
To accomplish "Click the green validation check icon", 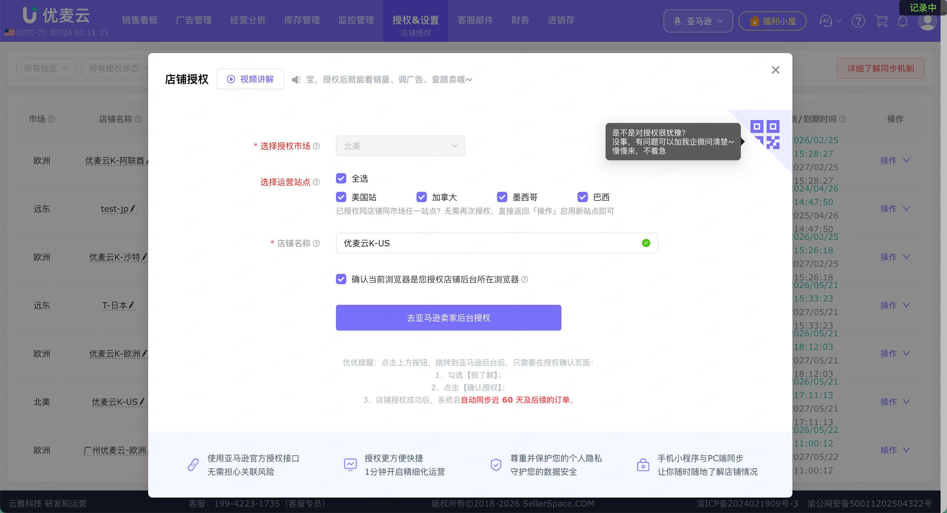I will tap(646, 243).
